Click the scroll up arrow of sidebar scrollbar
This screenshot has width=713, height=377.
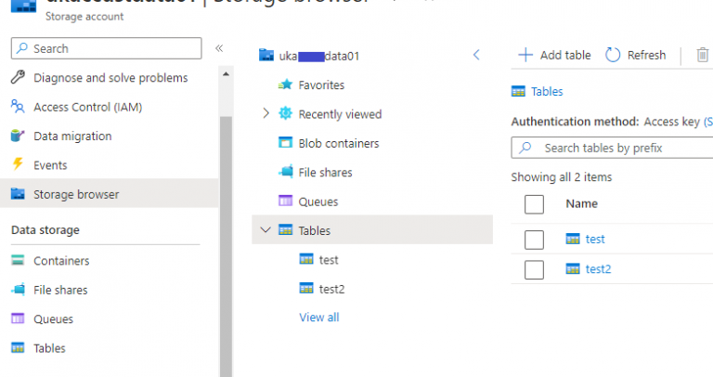[x=226, y=74]
